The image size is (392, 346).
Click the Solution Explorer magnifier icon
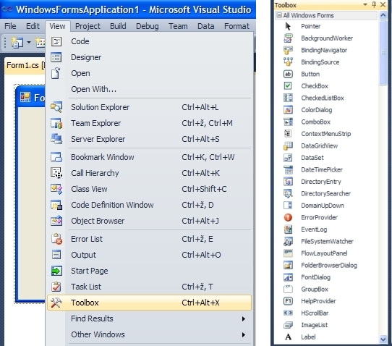point(56,107)
